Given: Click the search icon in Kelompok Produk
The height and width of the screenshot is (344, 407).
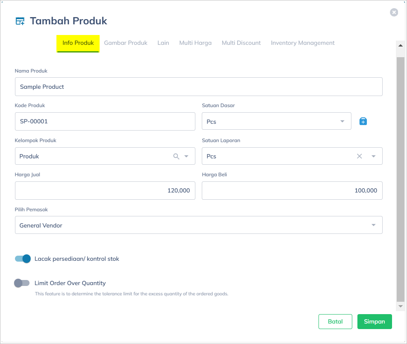Looking at the screenshot, I should (176, 157).
